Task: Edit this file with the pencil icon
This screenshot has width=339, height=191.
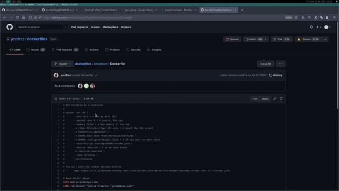Action: tap(274, 99)
